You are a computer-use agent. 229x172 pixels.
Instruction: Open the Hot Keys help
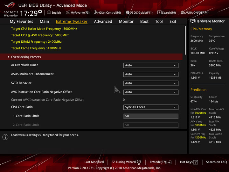tap(189, 162)
